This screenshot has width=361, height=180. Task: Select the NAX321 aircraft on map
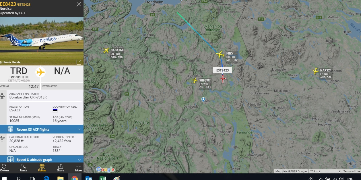tap(316, 71)
